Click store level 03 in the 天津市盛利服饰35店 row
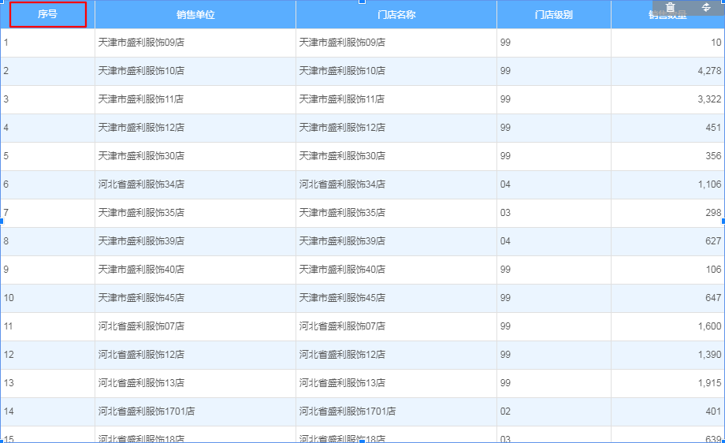 (x=505, y=213)
